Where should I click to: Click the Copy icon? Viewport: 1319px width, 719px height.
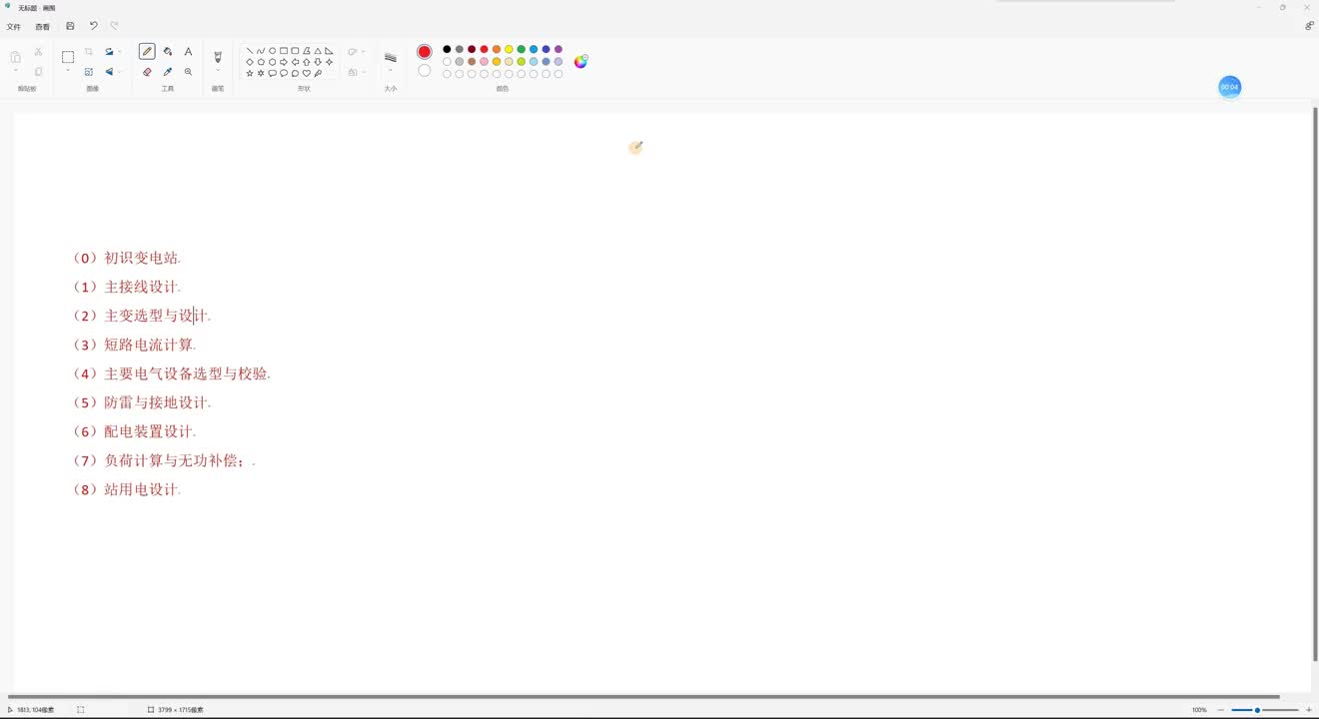[x=38, y=72]
